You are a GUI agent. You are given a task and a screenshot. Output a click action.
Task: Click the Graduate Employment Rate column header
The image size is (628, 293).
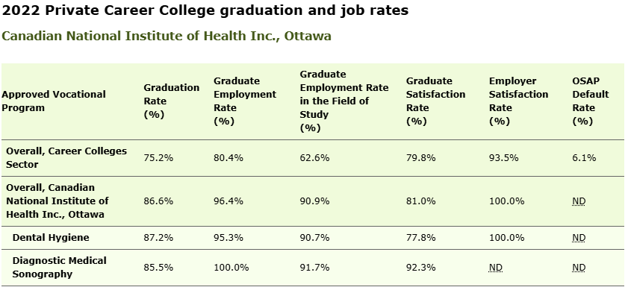coord(245,101)
